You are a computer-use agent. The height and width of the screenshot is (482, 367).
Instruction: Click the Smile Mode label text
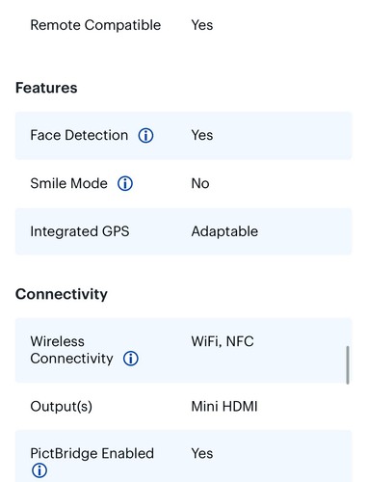(68, 183)
